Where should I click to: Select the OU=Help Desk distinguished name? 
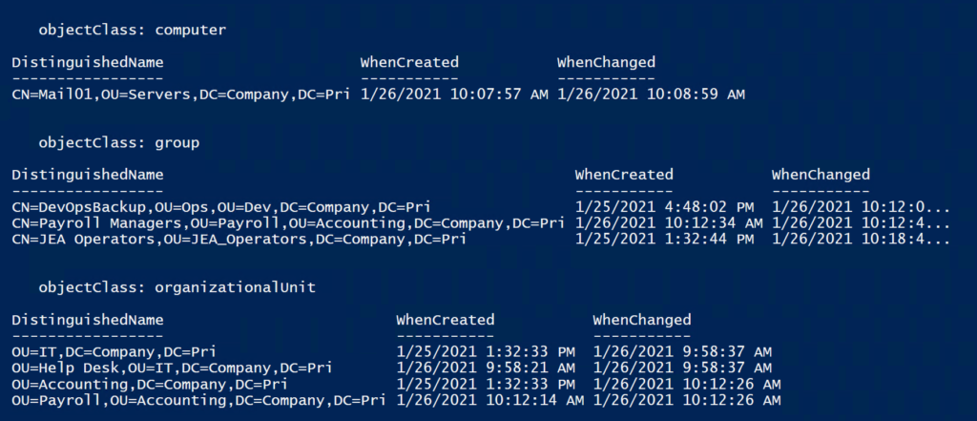click(172, 368)
